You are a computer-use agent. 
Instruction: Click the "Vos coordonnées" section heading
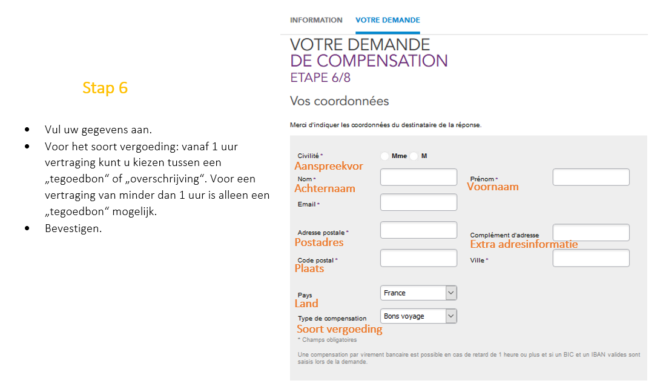(x=339, y=101)
